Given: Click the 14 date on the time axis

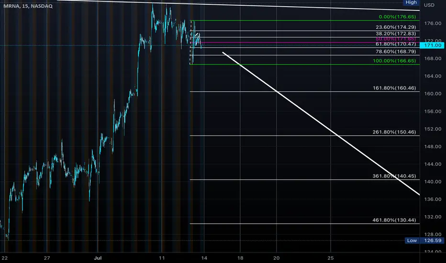Looking at the screenshot, I should pos(204,258).
